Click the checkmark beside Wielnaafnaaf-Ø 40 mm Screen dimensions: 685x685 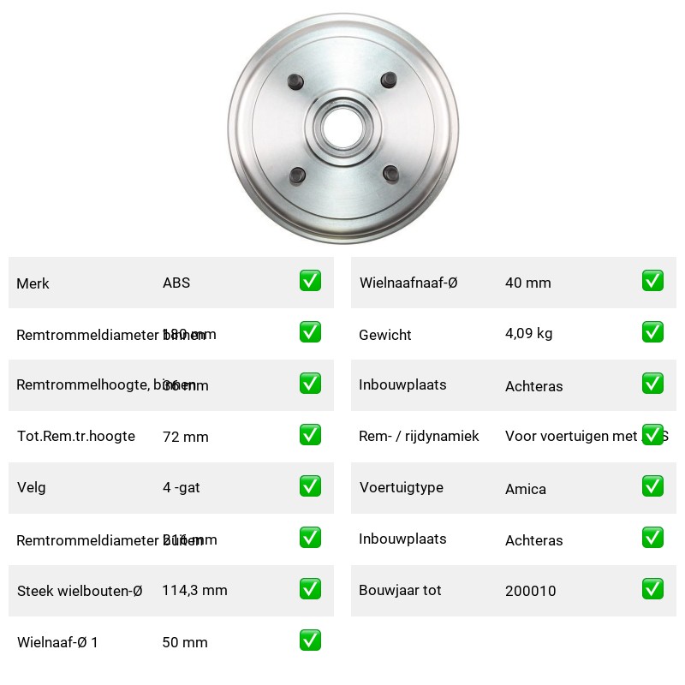coord(652,281)
